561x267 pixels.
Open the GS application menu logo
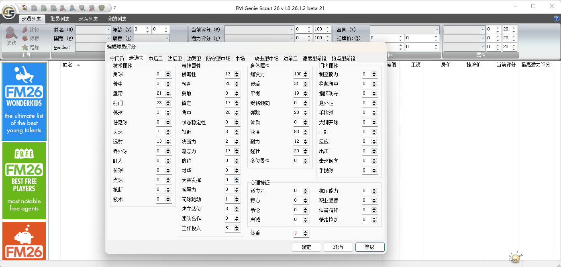tap(8, 12)
